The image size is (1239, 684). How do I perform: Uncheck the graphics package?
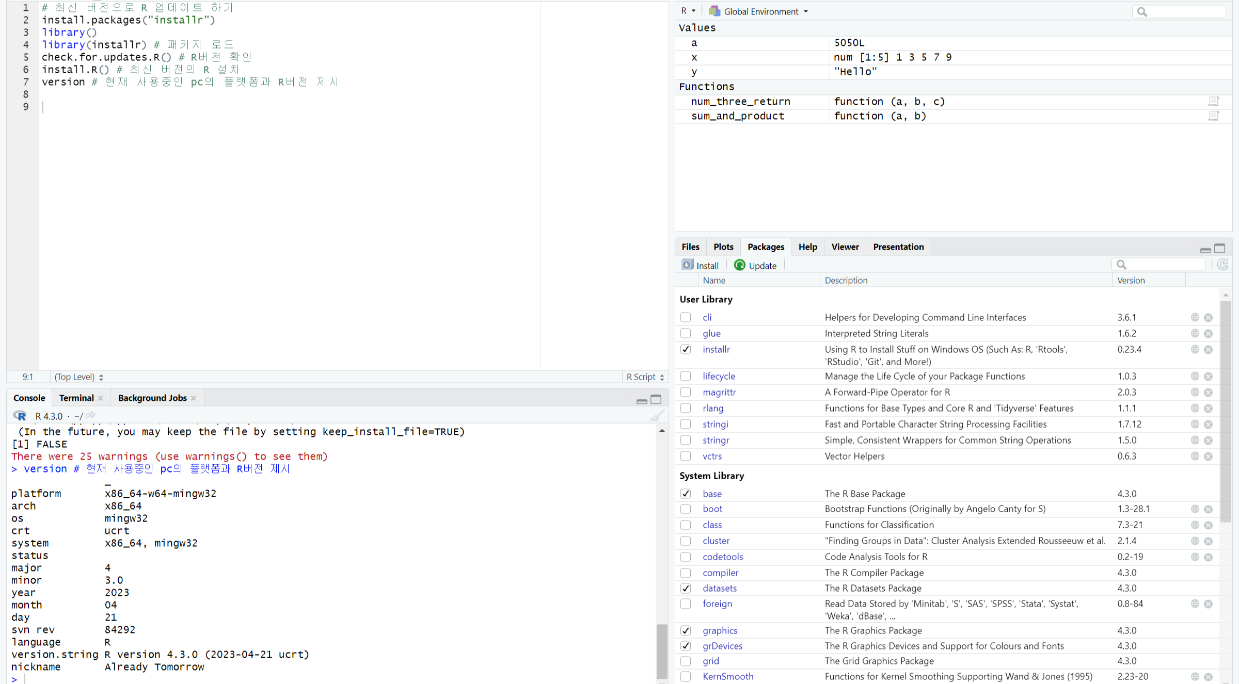[x=686, y=630]
